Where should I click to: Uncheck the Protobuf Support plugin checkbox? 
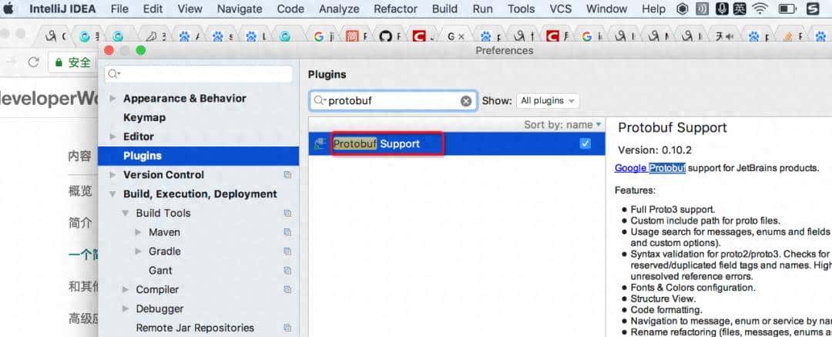click(x=585, y=143)
